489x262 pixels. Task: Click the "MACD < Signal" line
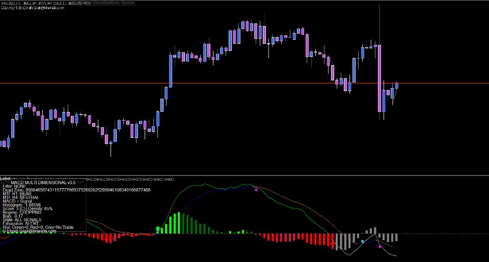pyautogui.click(x=17, y=201)
